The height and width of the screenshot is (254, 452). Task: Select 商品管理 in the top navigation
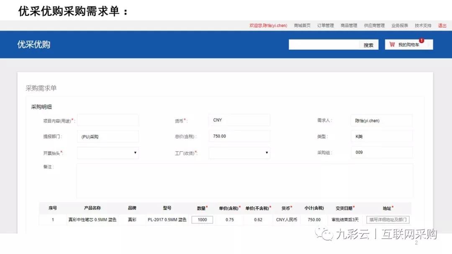(x=349, y=25)
